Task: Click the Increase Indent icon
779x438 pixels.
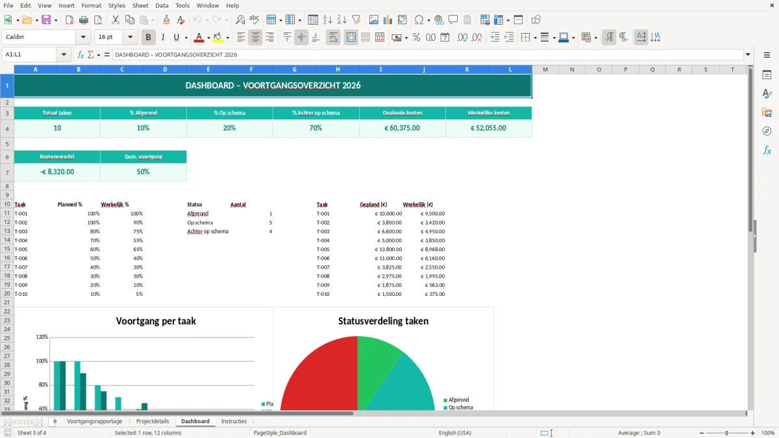Action: [495, 38]
